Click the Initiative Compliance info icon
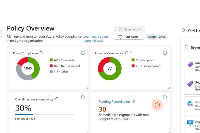 coord(127,53)
